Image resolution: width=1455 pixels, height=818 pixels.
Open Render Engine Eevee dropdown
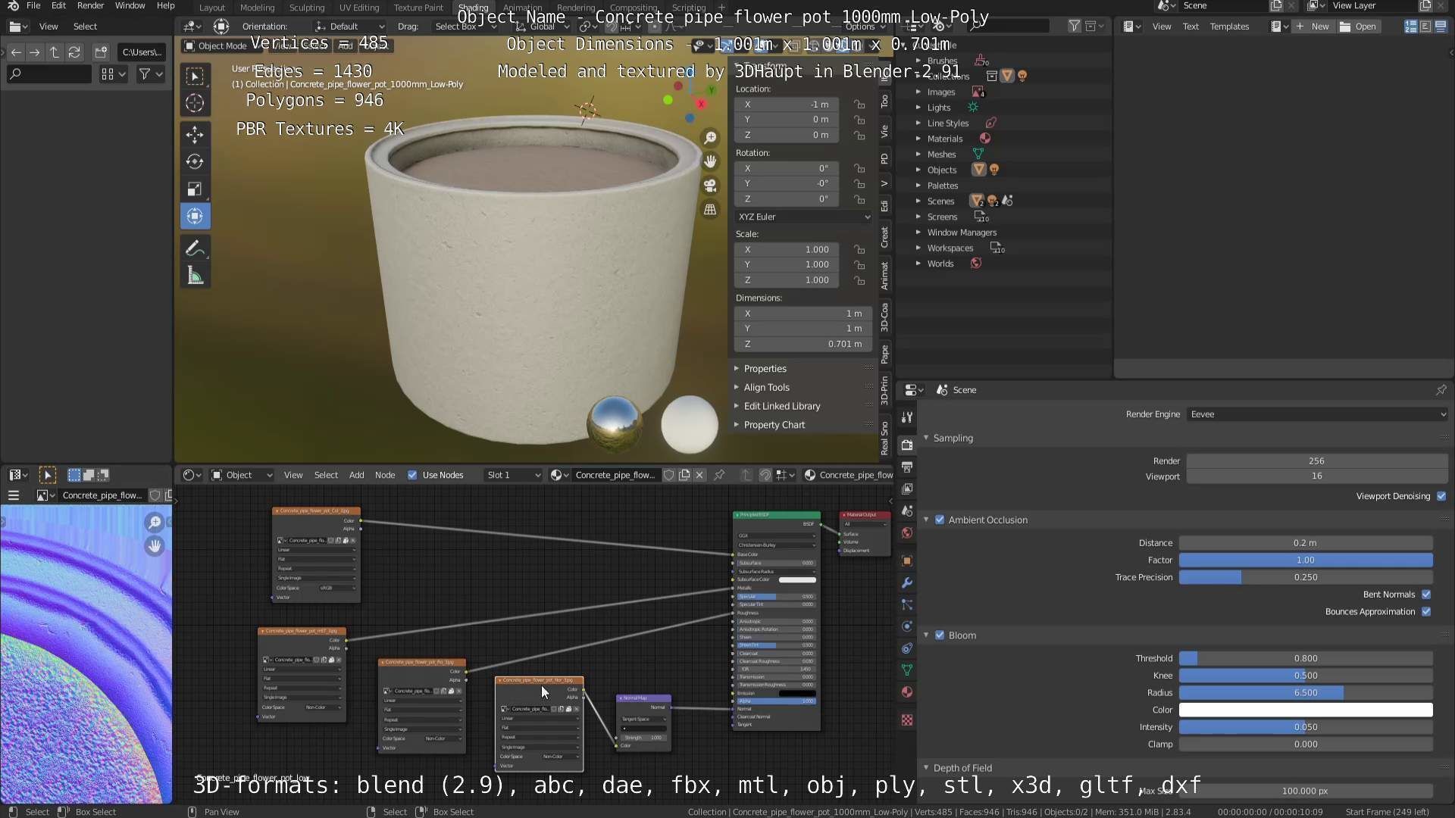pos(1317,414)
